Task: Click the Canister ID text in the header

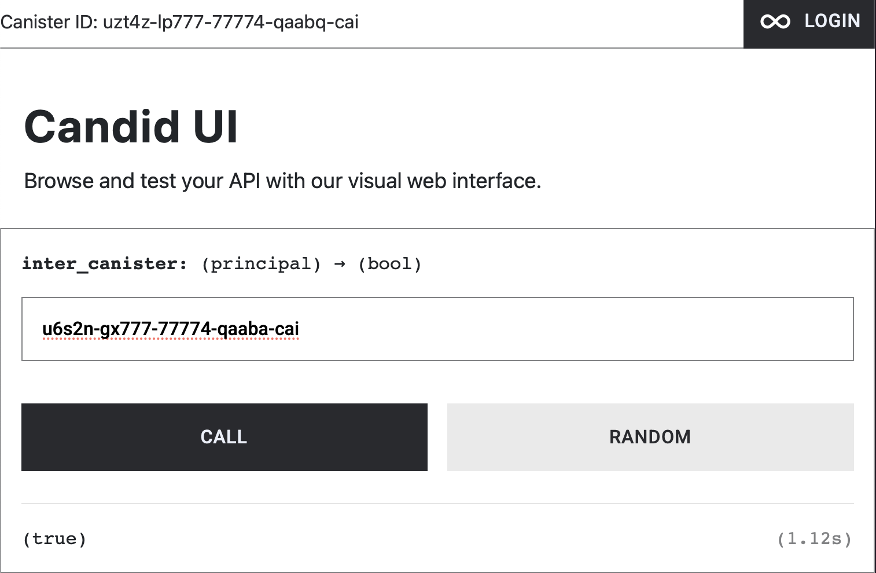Action: [179, 22]
